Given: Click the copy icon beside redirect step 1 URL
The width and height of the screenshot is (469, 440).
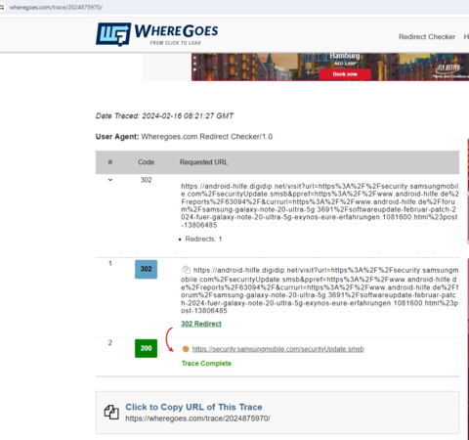Looking at the screenshot, I should coord(186,270).
